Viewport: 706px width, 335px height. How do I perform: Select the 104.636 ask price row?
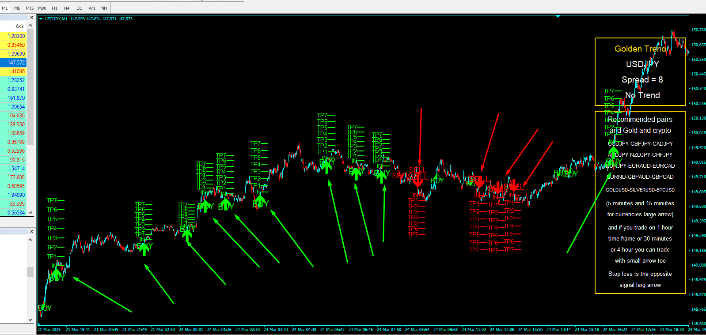13,116
